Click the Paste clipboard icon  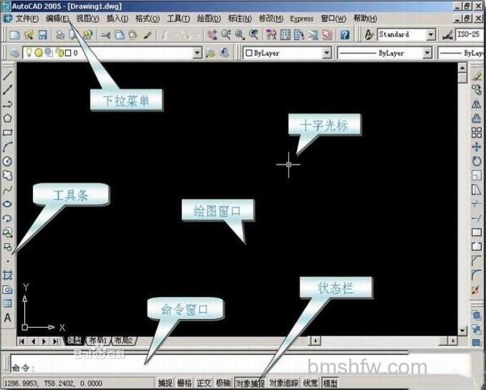pyautogui.click(x=133, y=34)
